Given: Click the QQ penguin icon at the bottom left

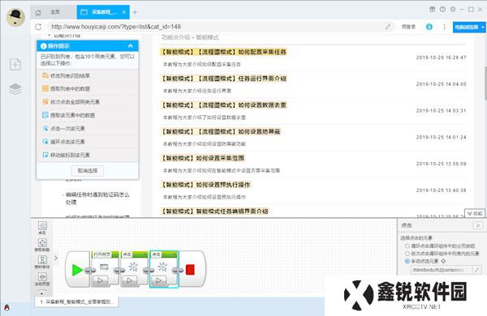Looking at the screenshot, I should point(6,308).
